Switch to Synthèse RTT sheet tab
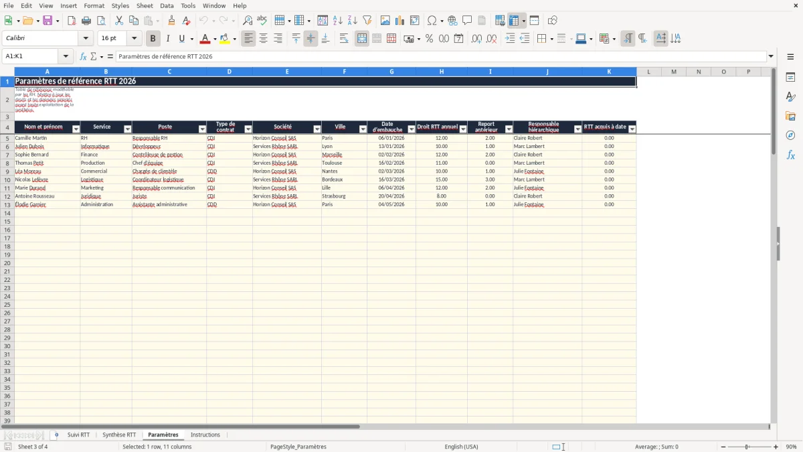 [x=119, y=435]
